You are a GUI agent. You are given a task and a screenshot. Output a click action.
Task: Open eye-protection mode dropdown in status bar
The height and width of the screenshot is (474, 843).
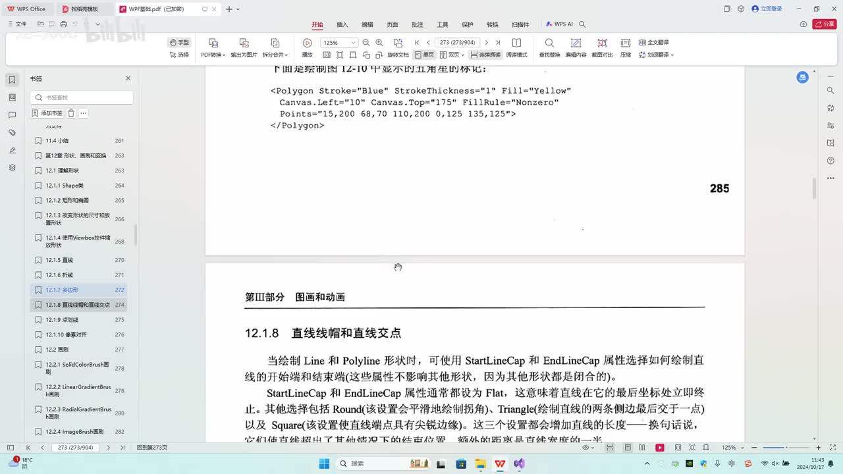pos(588,448)
